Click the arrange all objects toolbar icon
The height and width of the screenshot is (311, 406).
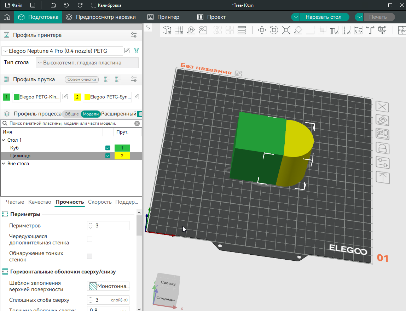(x=203, y=30)
